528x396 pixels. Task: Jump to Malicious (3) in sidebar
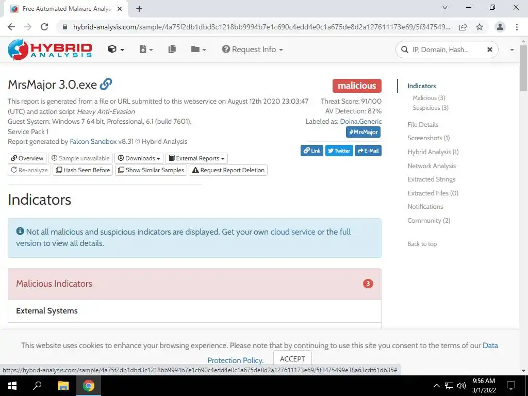[428, 97]
